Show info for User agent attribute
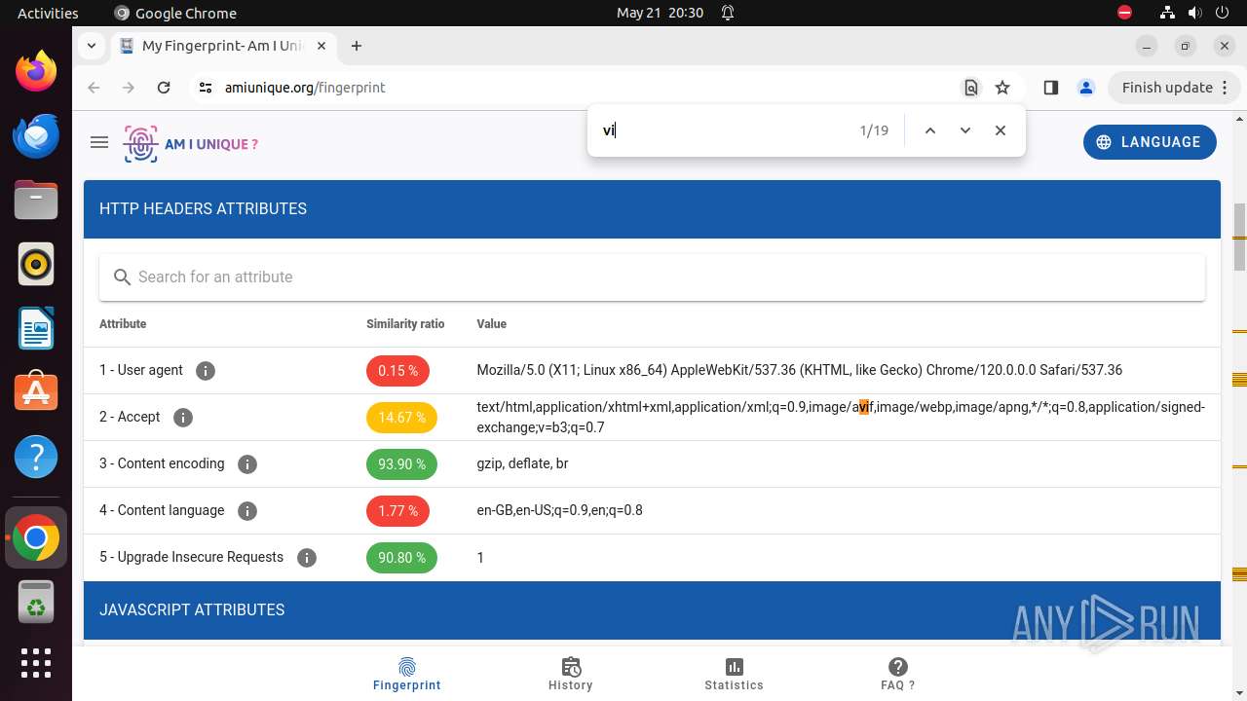This screenshot has height=701, width=1247. point(205,371)
